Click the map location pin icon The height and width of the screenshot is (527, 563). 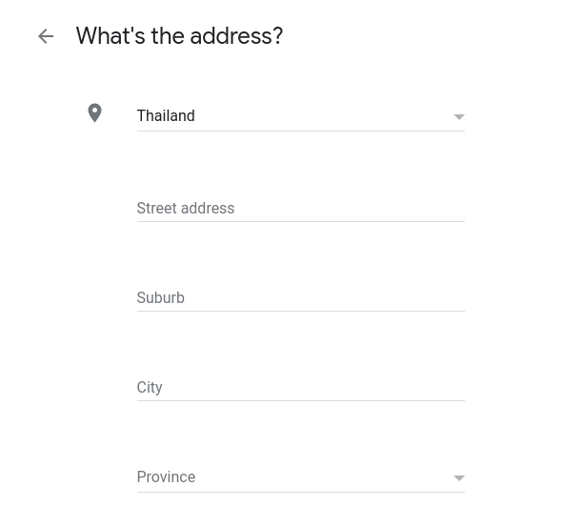coord(95,113)
